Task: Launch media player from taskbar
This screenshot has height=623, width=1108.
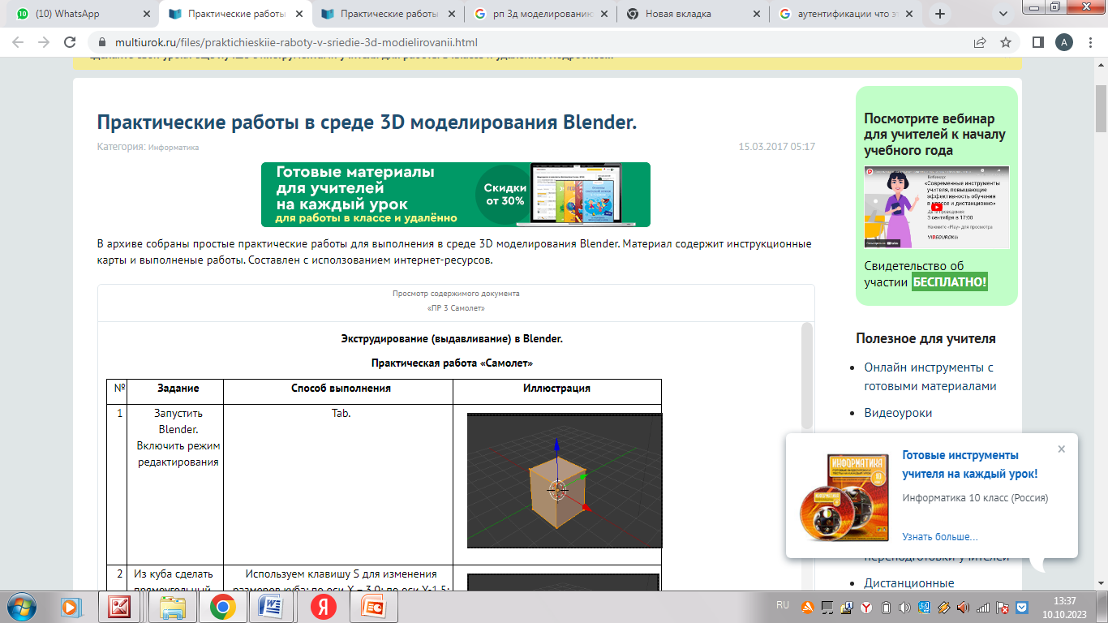Action: 71,606
